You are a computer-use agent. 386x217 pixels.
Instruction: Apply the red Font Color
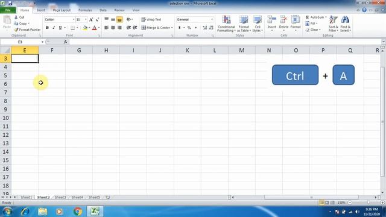pyautogui.click(x=94, y=28)
